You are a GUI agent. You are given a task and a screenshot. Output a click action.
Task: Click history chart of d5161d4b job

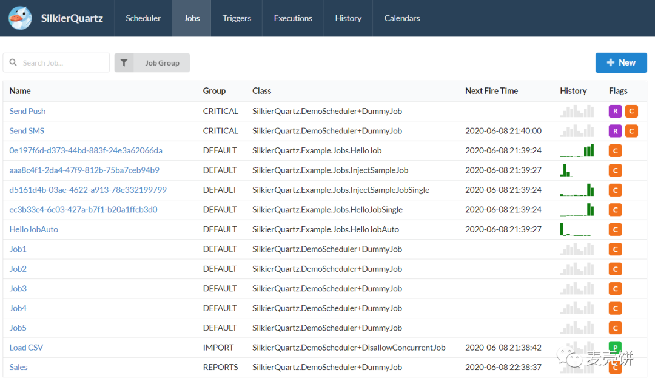click(x=577, y=190)
